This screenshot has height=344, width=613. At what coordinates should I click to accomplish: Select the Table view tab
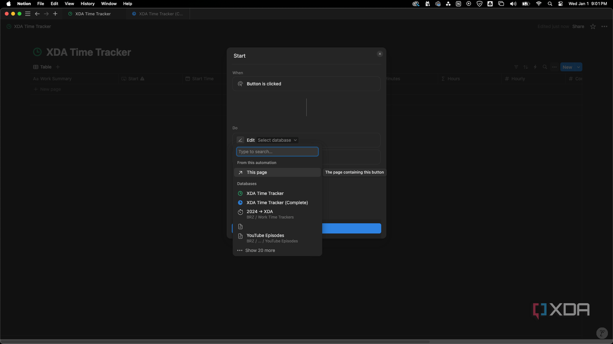click(x=42, y=67)
